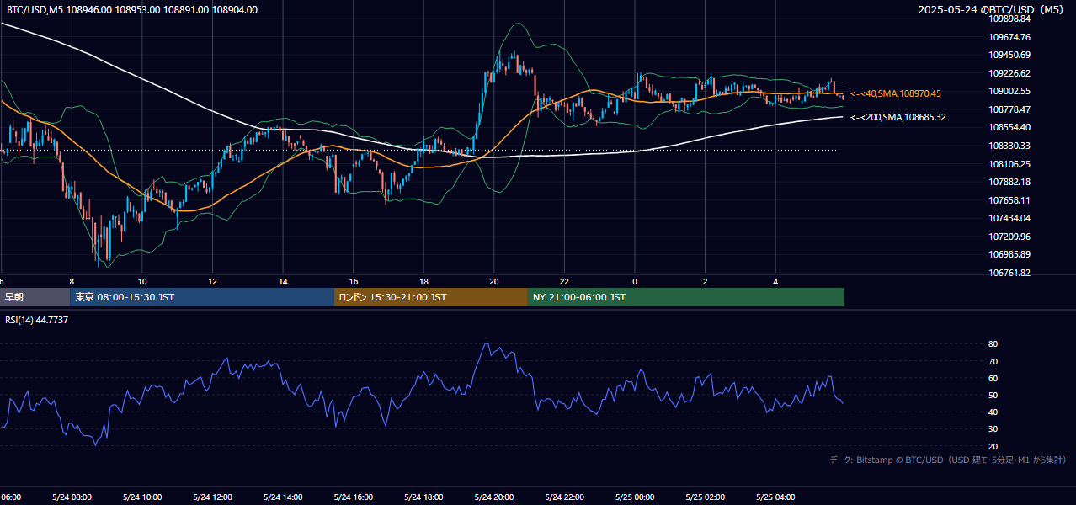Click RSI scale value 60
The width and height of the screenshot is (1076, 505).
[993, 378]
